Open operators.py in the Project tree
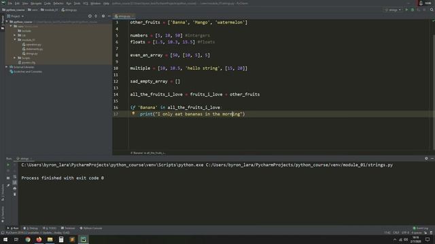 [x=32, y=45]
